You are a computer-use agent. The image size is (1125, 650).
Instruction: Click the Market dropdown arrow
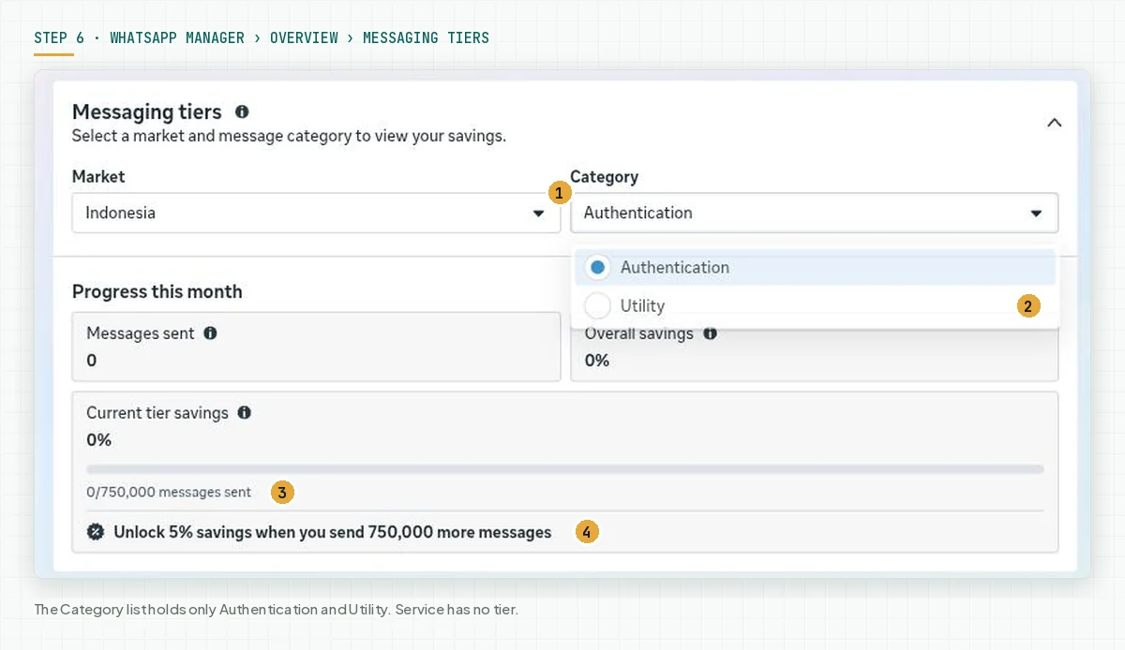538,214
